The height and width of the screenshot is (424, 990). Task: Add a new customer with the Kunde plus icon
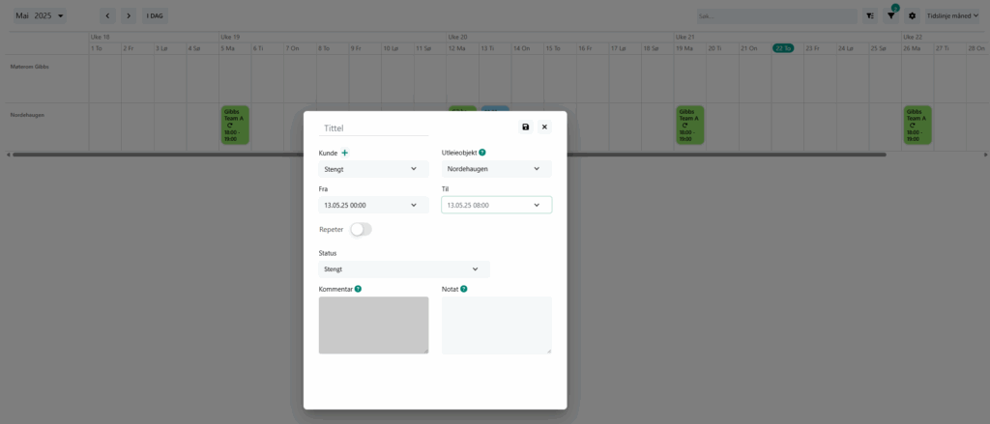pos(345,153)
